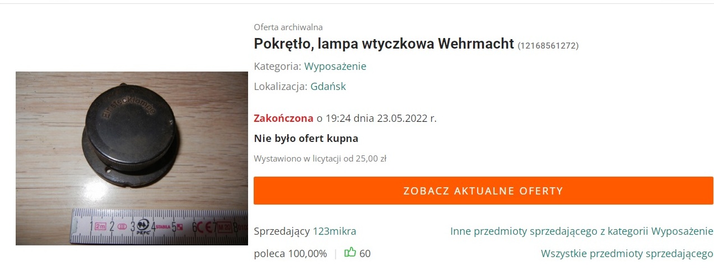Click the offer number 12168561272
Screen dimensions: 714x275
(548, 45)
